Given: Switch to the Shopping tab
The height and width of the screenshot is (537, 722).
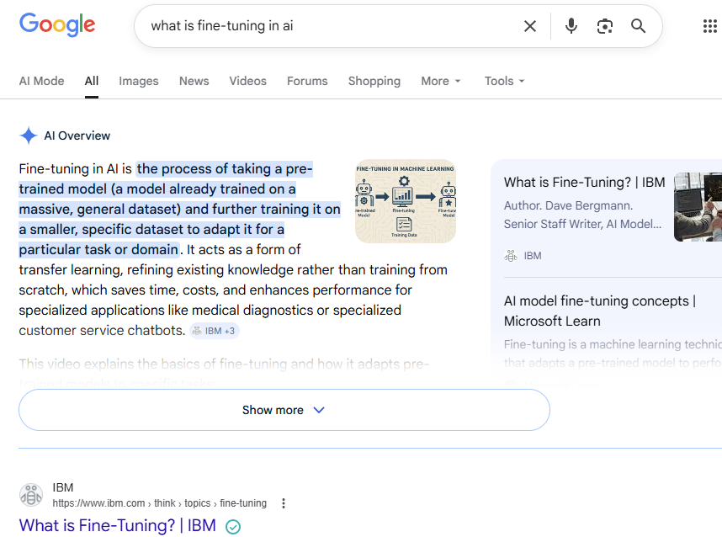Looking at the screenshot, I should pos(374,81).
